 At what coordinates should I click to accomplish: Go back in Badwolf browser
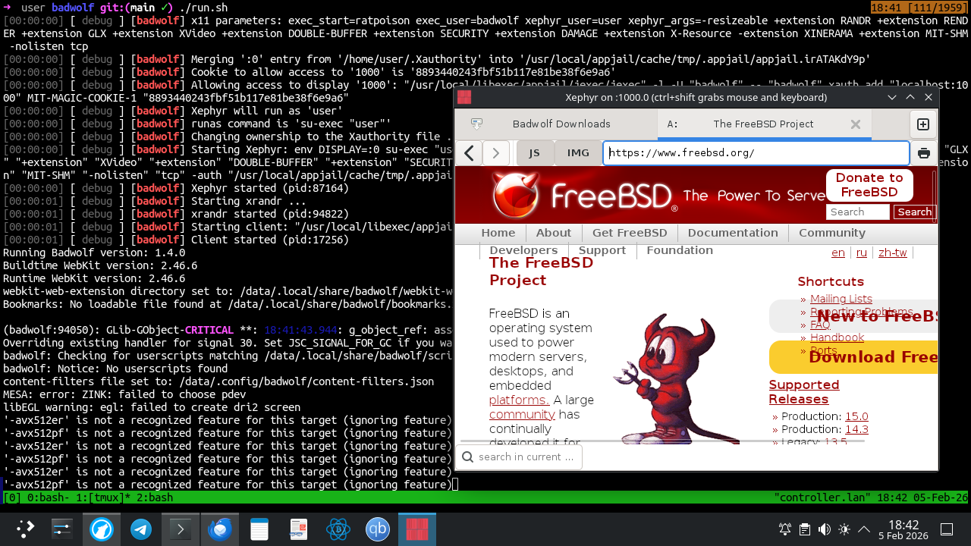(x=470, y=153)
